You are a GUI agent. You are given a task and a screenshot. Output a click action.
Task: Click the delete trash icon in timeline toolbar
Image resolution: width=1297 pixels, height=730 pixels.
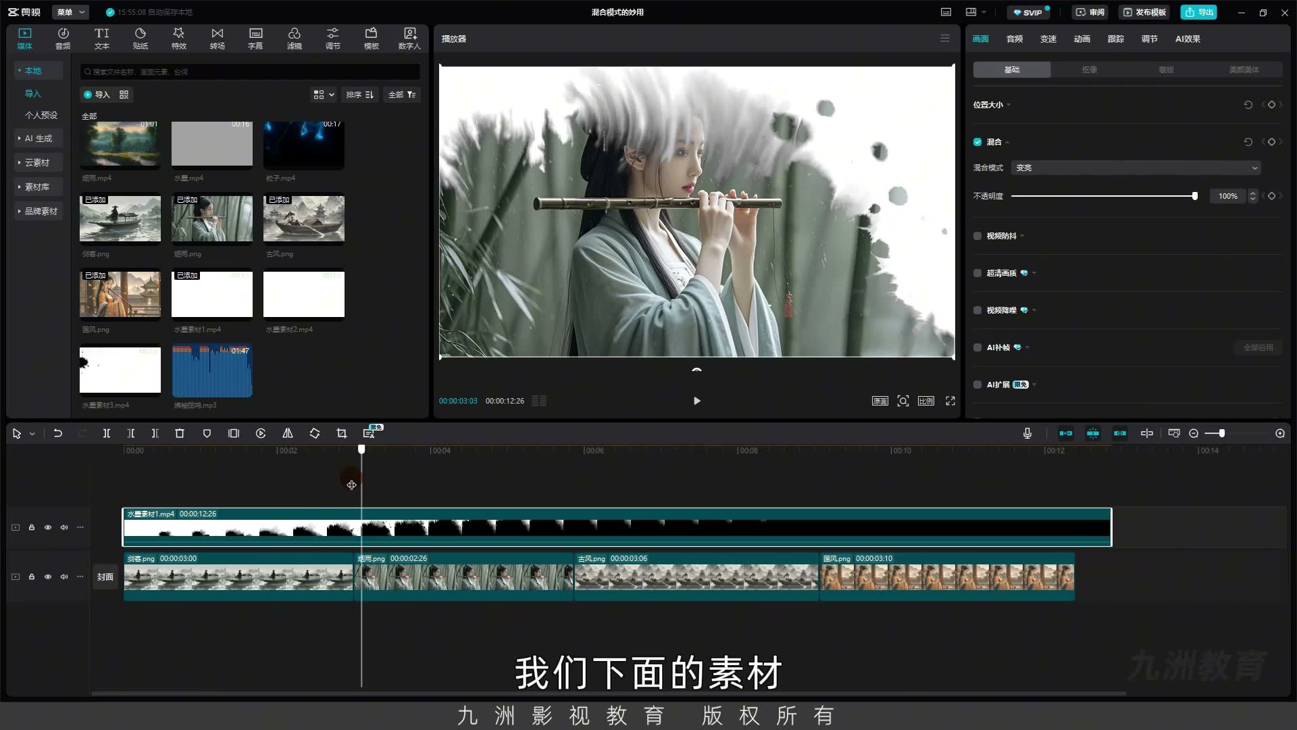(180, 433)
